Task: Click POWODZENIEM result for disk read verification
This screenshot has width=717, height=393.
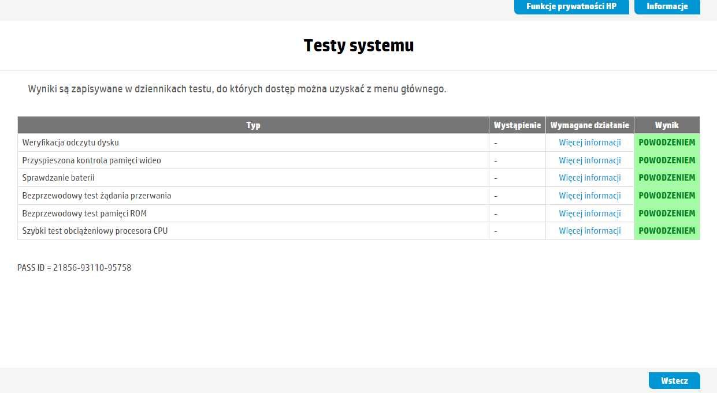Action: [x=667, y=143]
